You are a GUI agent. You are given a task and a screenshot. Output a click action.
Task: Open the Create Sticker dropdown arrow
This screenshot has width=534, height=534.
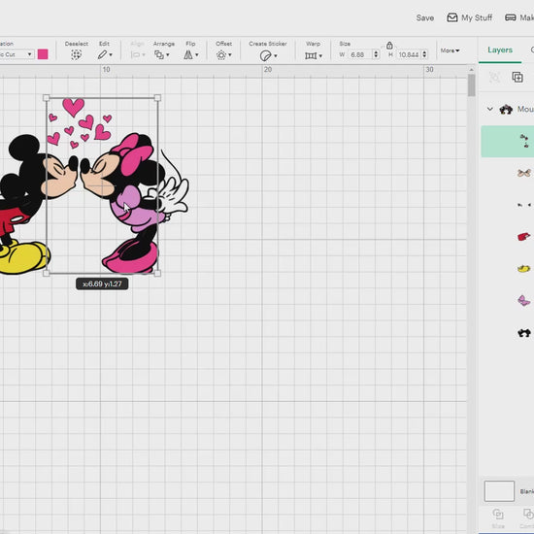pos(275,56)
